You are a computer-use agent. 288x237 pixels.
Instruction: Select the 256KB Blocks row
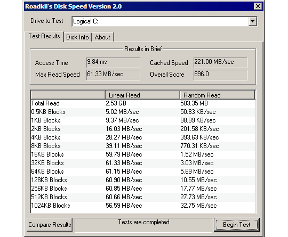tap(143, 189)
